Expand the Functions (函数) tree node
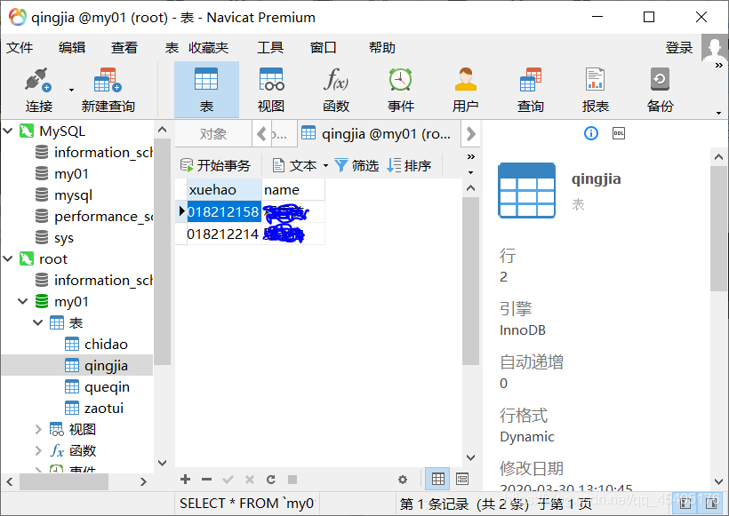The height and width of the screenshot is (516, 729). pyautogui.click(x=38, y=450)
